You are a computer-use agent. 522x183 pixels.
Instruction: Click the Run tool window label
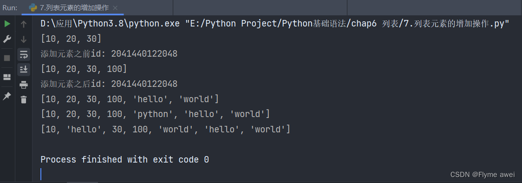pos(10,7)
